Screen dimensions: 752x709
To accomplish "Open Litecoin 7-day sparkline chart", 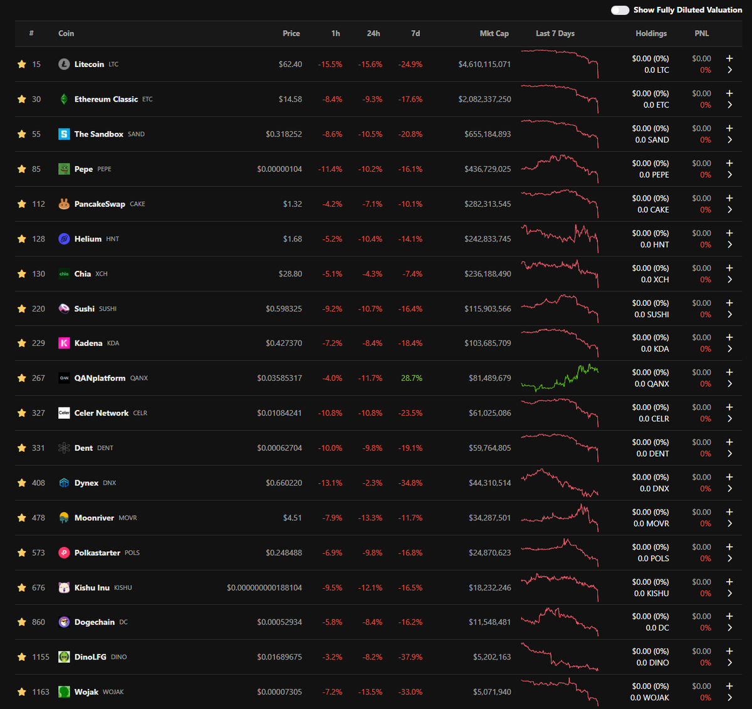I will point(560,64).
